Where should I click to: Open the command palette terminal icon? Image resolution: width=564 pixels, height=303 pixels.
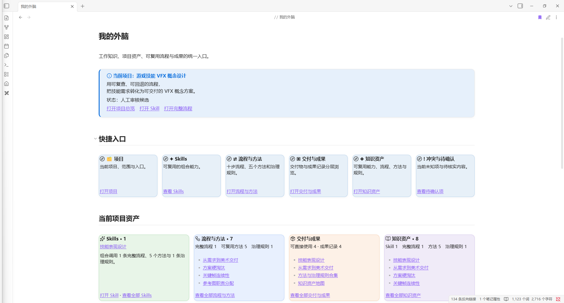tap(6, 65)
